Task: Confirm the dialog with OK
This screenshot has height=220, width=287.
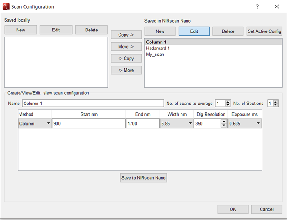Action: tap(233, 209)
